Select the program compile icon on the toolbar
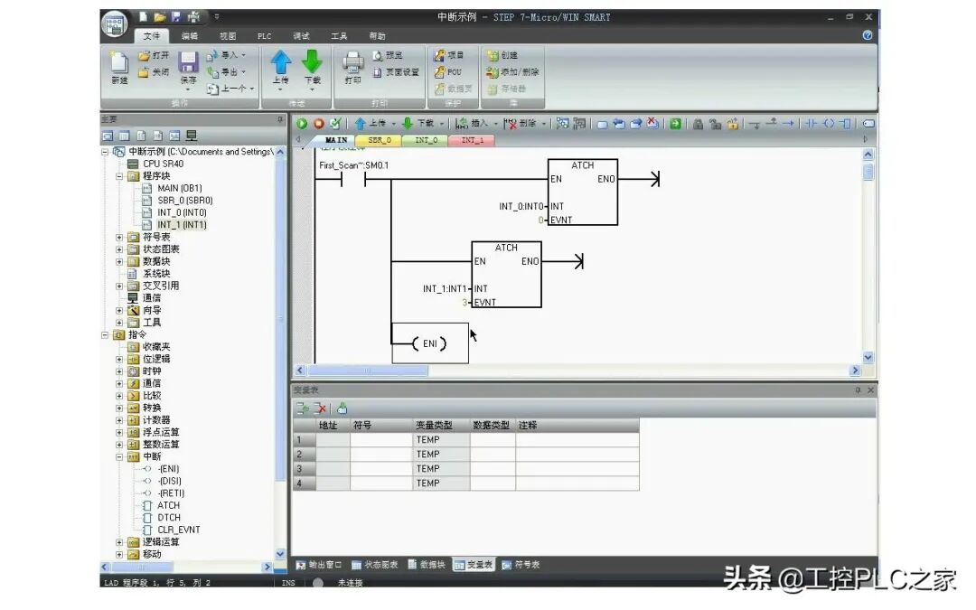This screenshot has width=976, height=610. click(334, 124)
